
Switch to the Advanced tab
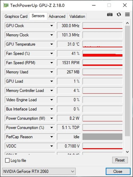click(x=57, y=17)
